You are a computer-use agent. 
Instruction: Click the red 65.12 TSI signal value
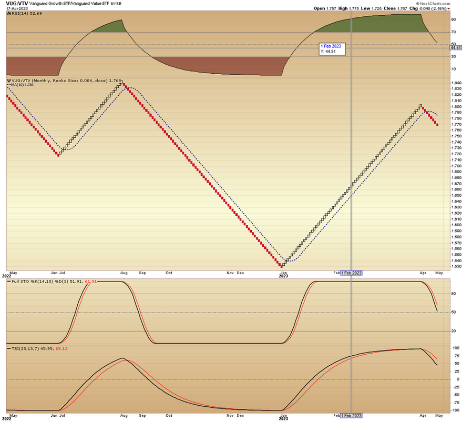click(x=61, y=349)
